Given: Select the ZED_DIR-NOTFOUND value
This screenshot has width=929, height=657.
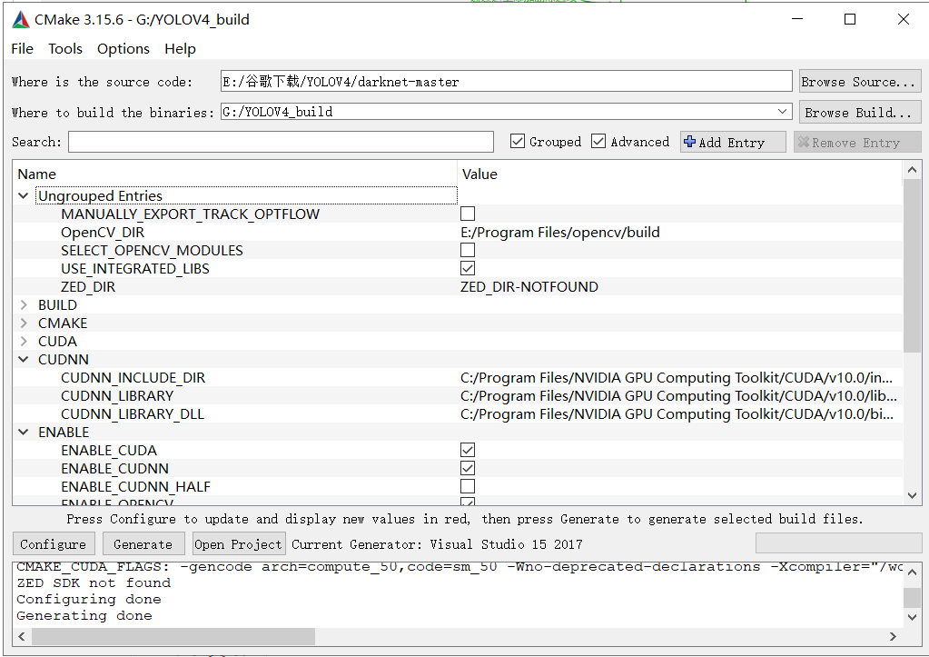Looking at the screenshot, I should pyautogui.click(x=529, y=287).
